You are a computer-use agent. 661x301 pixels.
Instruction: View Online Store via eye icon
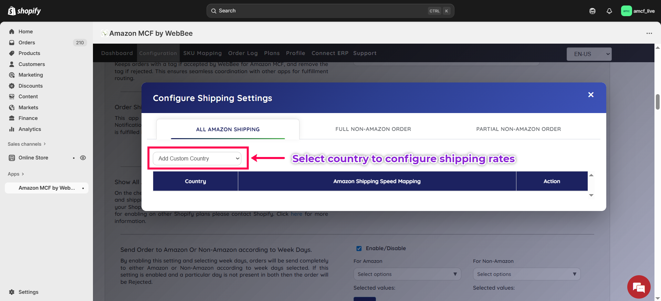point(83,158)
